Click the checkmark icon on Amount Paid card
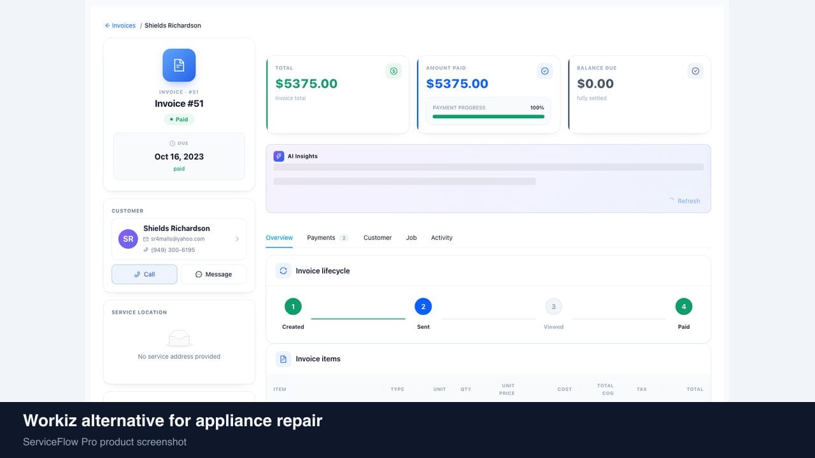The image size is (815, 458). click(x=544, y=71)
